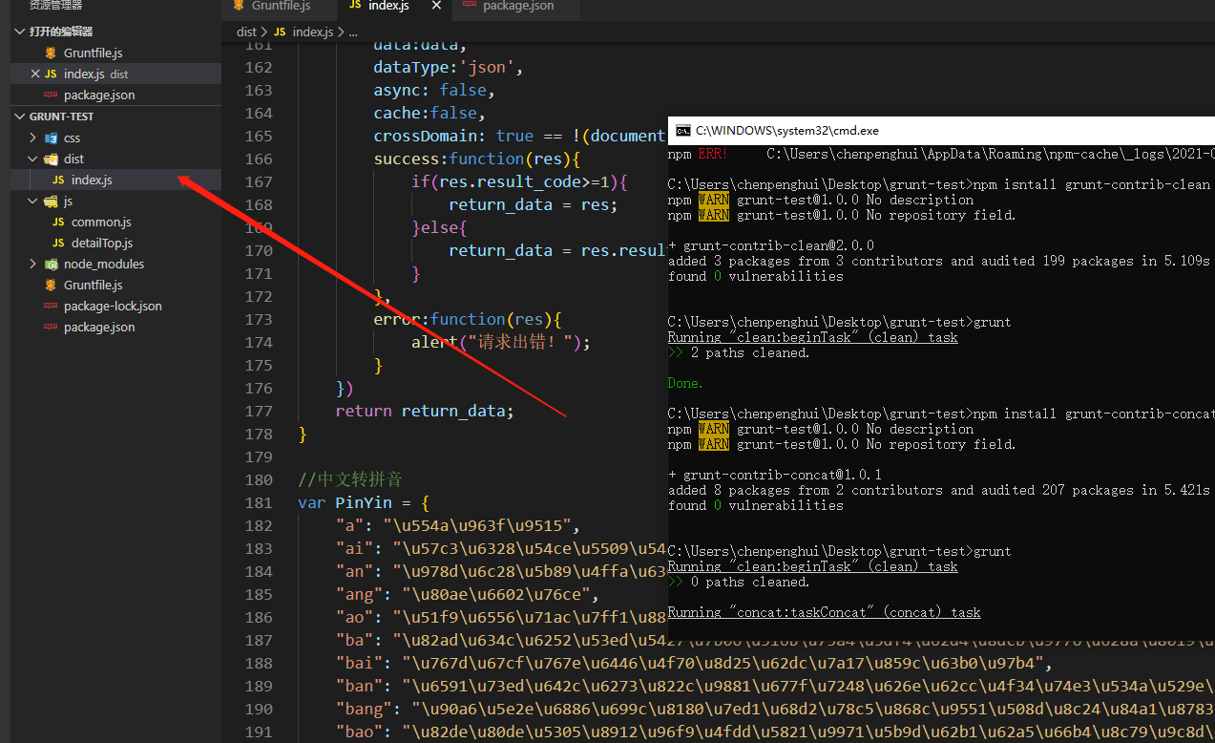This screenshot has width=1215, height=743.
Task: Click the comment //中文转拼音
Action: point(352,479)
